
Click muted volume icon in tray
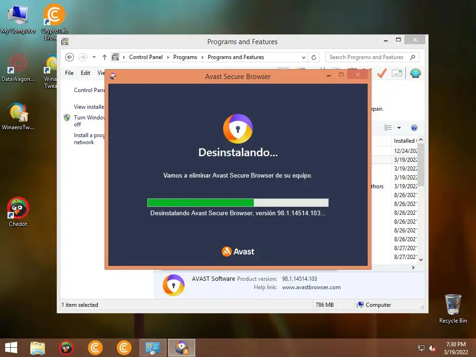click(x=432, y=348)
